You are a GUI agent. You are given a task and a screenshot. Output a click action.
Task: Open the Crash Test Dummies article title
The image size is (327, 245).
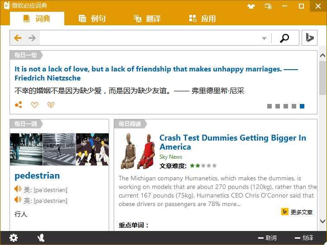(232, 142)
